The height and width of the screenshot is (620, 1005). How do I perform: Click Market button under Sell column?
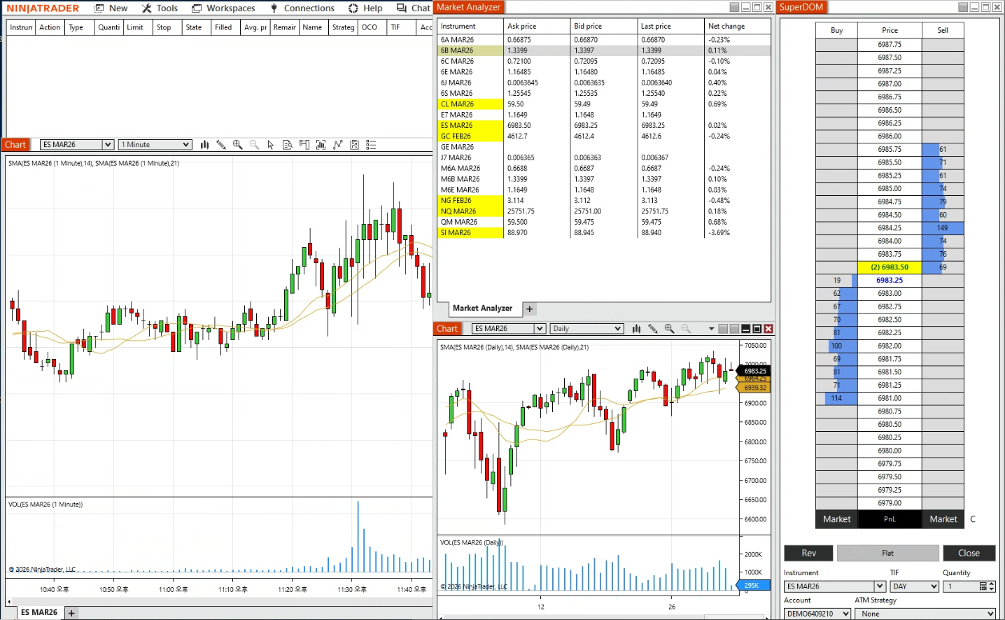[x=943, y=519]
